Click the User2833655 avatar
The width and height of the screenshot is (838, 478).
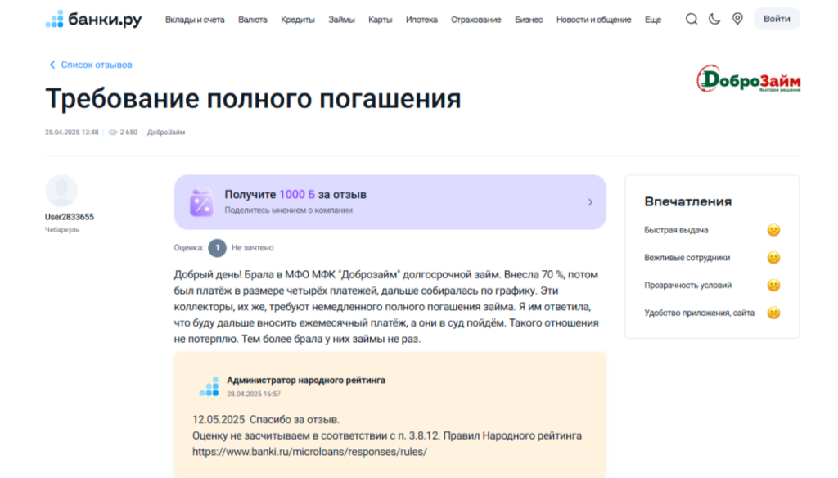tap(61, 191)
